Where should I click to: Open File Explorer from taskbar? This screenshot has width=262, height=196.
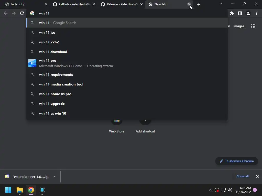tap(19, 190)
